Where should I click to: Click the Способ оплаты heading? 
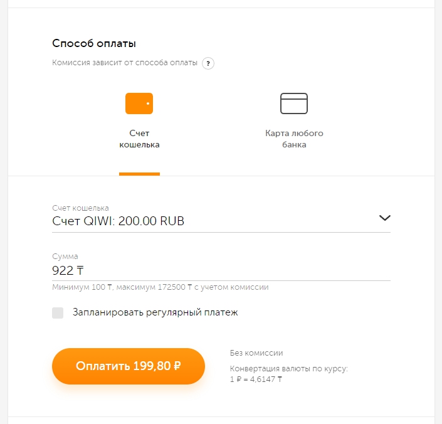coord(94,43)
